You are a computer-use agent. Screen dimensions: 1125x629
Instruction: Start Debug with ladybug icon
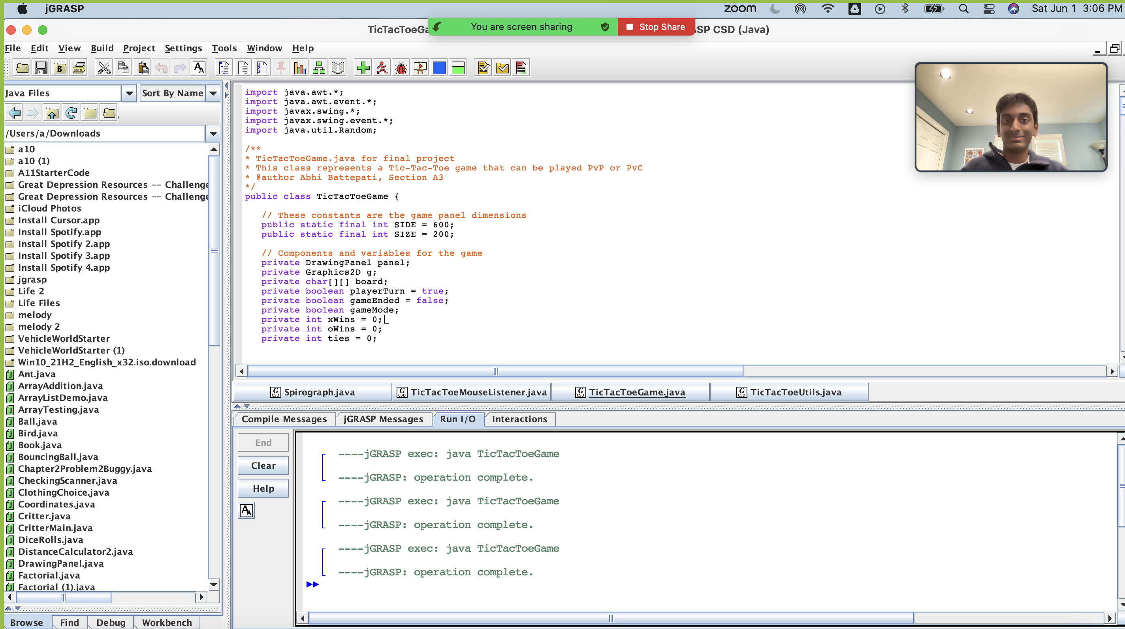[x=401, y=68]
